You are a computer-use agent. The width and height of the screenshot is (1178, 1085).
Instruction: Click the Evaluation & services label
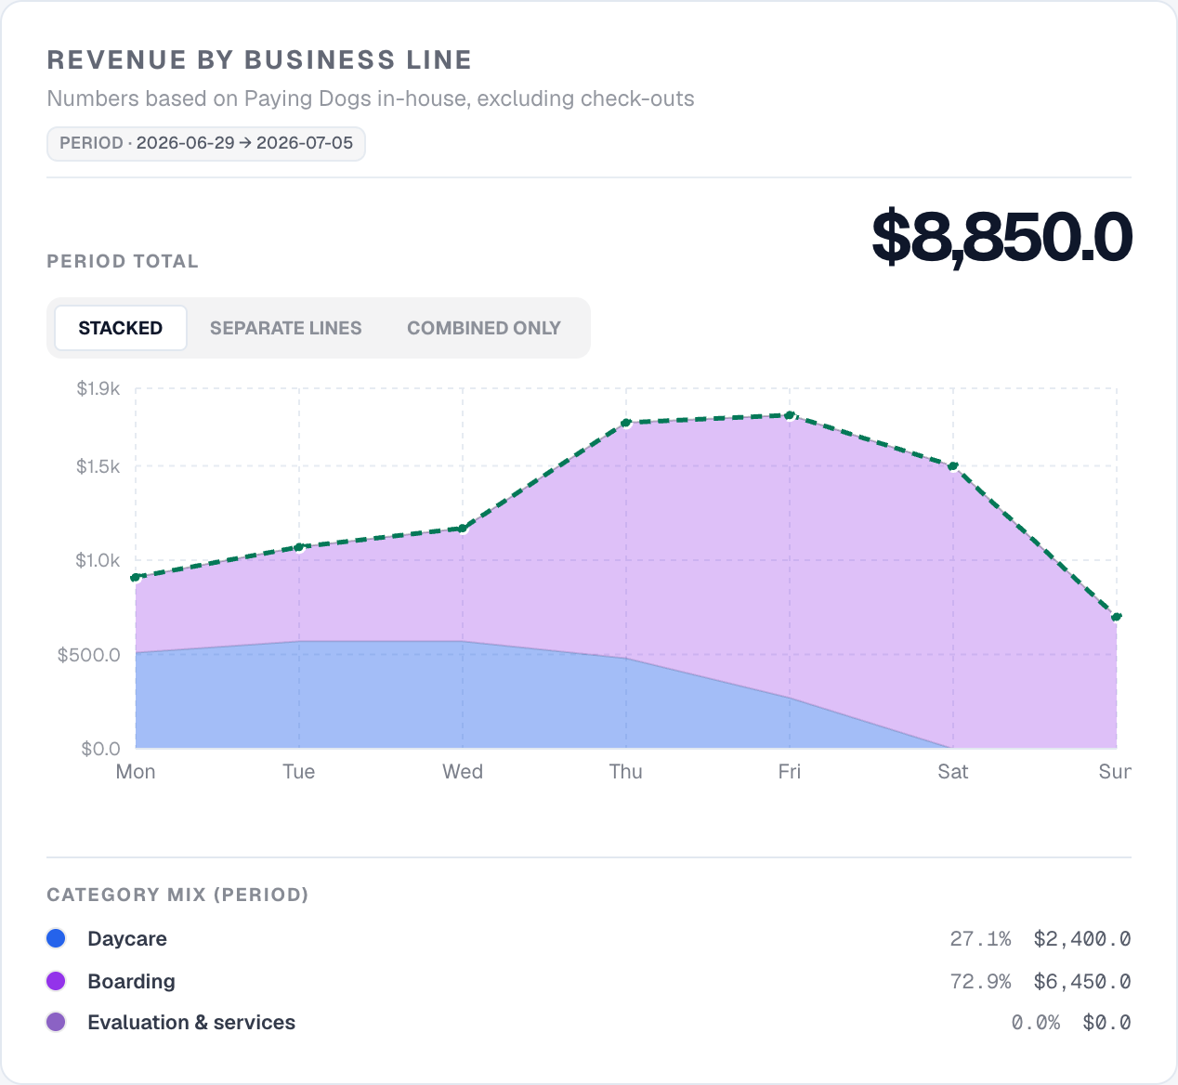click(x=191, y=1022)
